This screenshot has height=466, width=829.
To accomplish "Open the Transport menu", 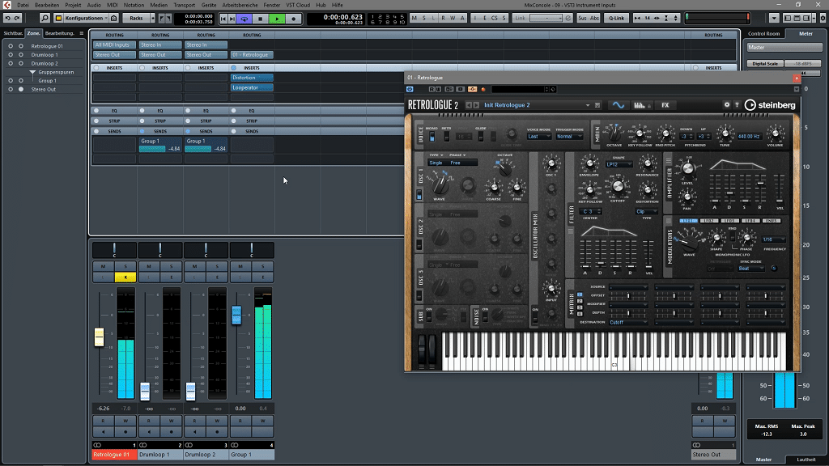I will 184,5.
